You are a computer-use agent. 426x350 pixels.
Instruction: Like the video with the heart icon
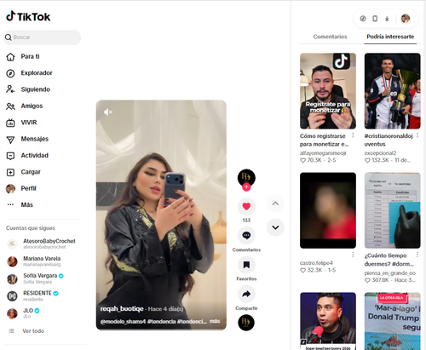[x=246, y=206]
